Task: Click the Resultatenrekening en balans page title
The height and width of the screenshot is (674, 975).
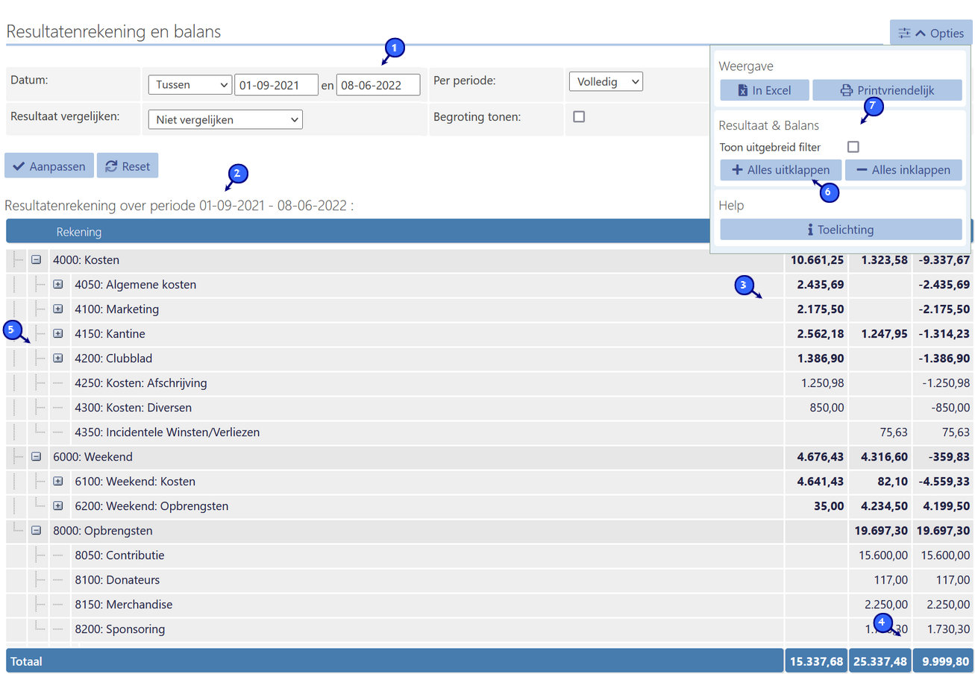Action: point(113,31)
